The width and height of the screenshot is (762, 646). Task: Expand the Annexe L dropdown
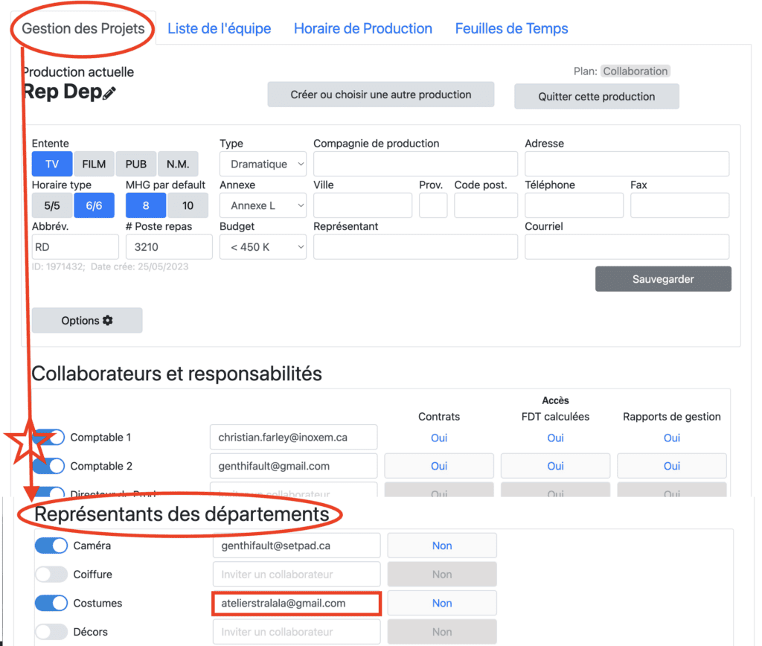click(x=263, y=205)
